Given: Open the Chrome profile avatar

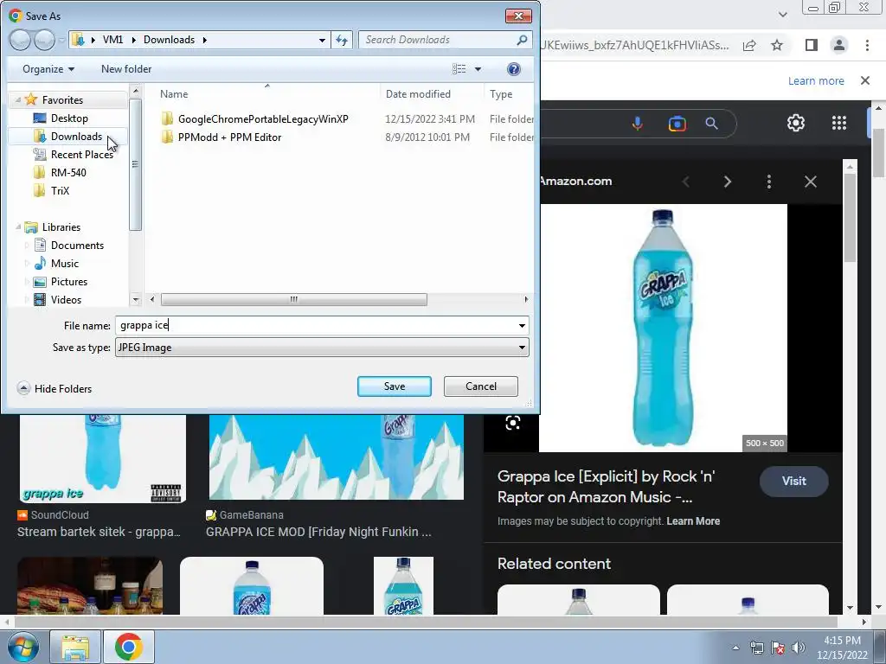Looking at the screenshot, I should pyautogui.click(x=839, y=45).
